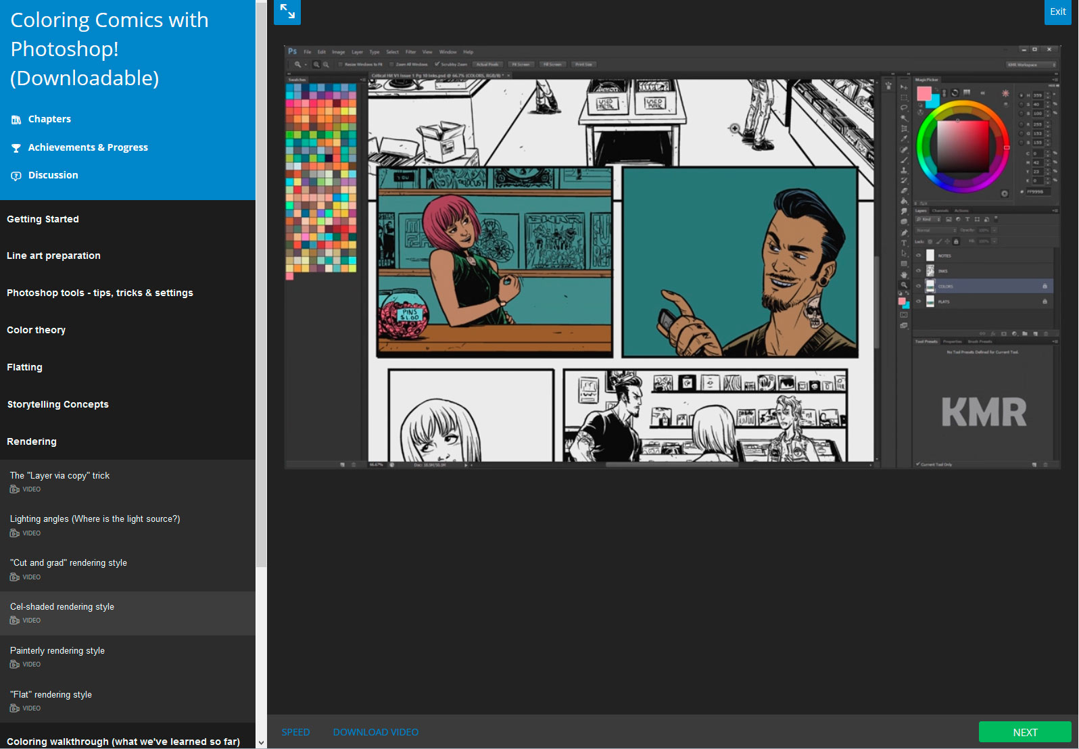Expand the Flatting chapter section

tap(24, 367)
